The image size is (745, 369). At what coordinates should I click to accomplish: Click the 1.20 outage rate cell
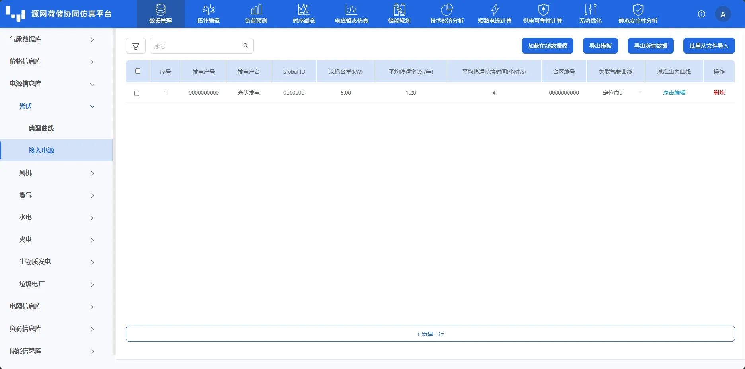(411, 93)
